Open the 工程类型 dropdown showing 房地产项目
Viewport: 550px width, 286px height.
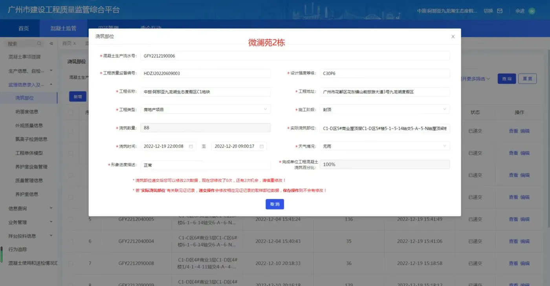205,110
